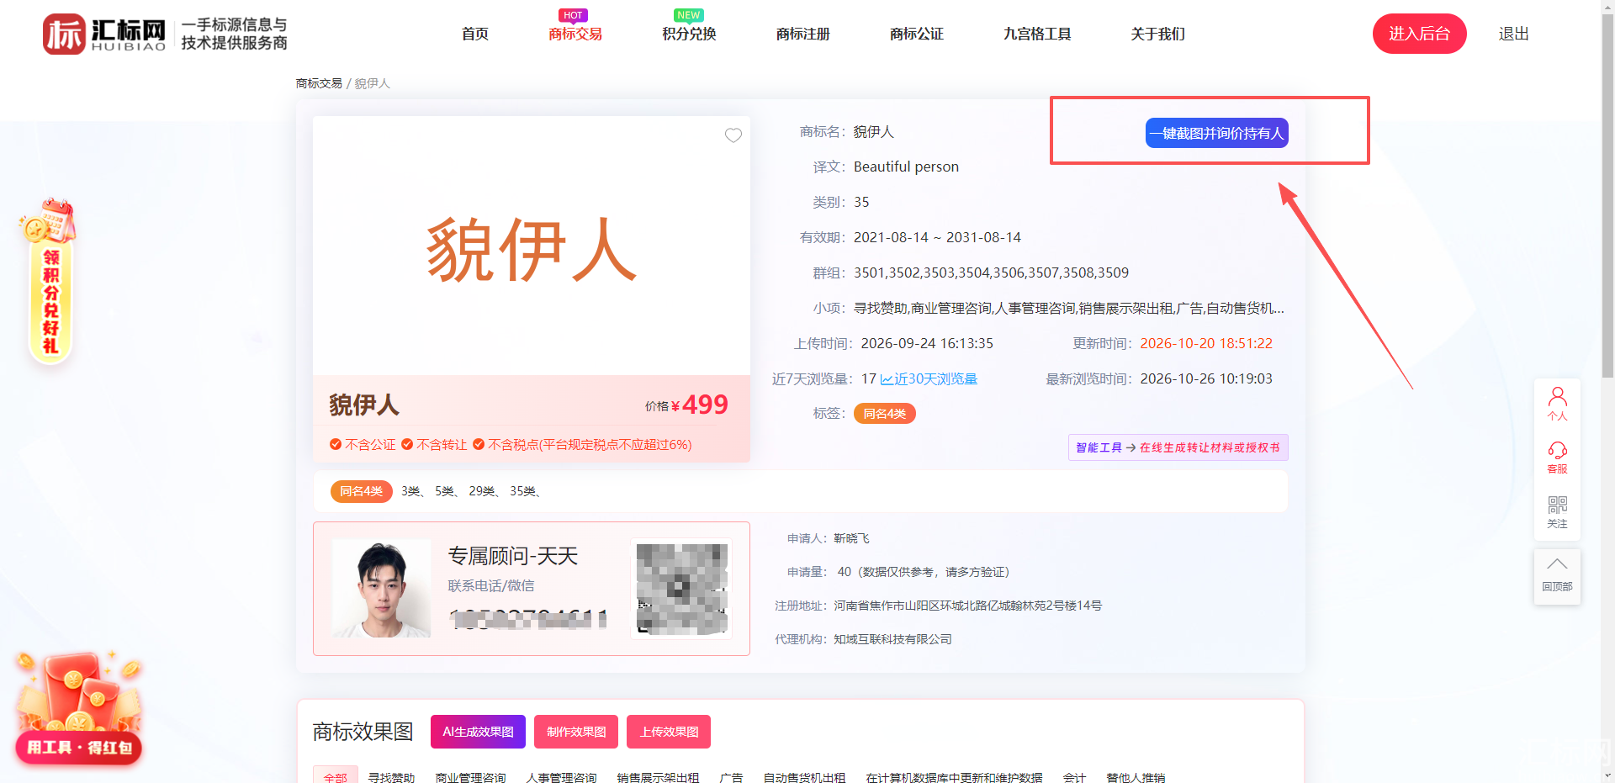Screen dimensions: 1615x783
Task: Open 商标注册 navigation item
Action: pos(803,34)
